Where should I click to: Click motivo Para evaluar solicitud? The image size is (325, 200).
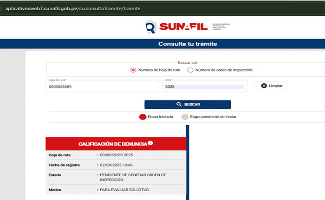[x=124, y=190]
